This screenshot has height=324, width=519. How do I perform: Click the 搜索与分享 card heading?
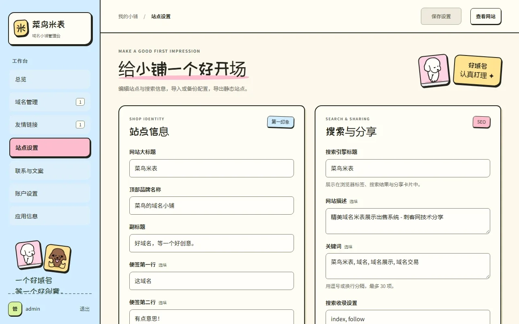pyautogui.click(x=351, y=131)
